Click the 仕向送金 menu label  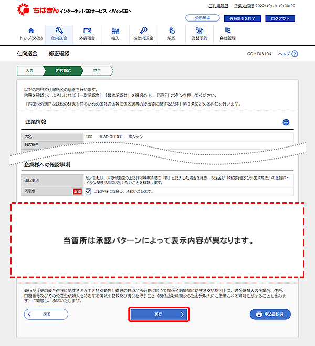tap(59, 38)
